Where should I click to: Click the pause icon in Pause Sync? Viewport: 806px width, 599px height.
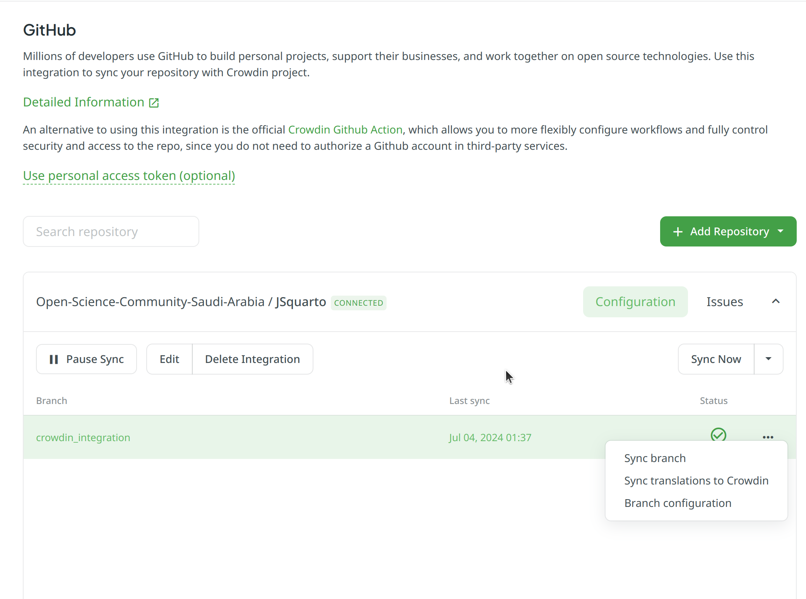tap(54, 359)
